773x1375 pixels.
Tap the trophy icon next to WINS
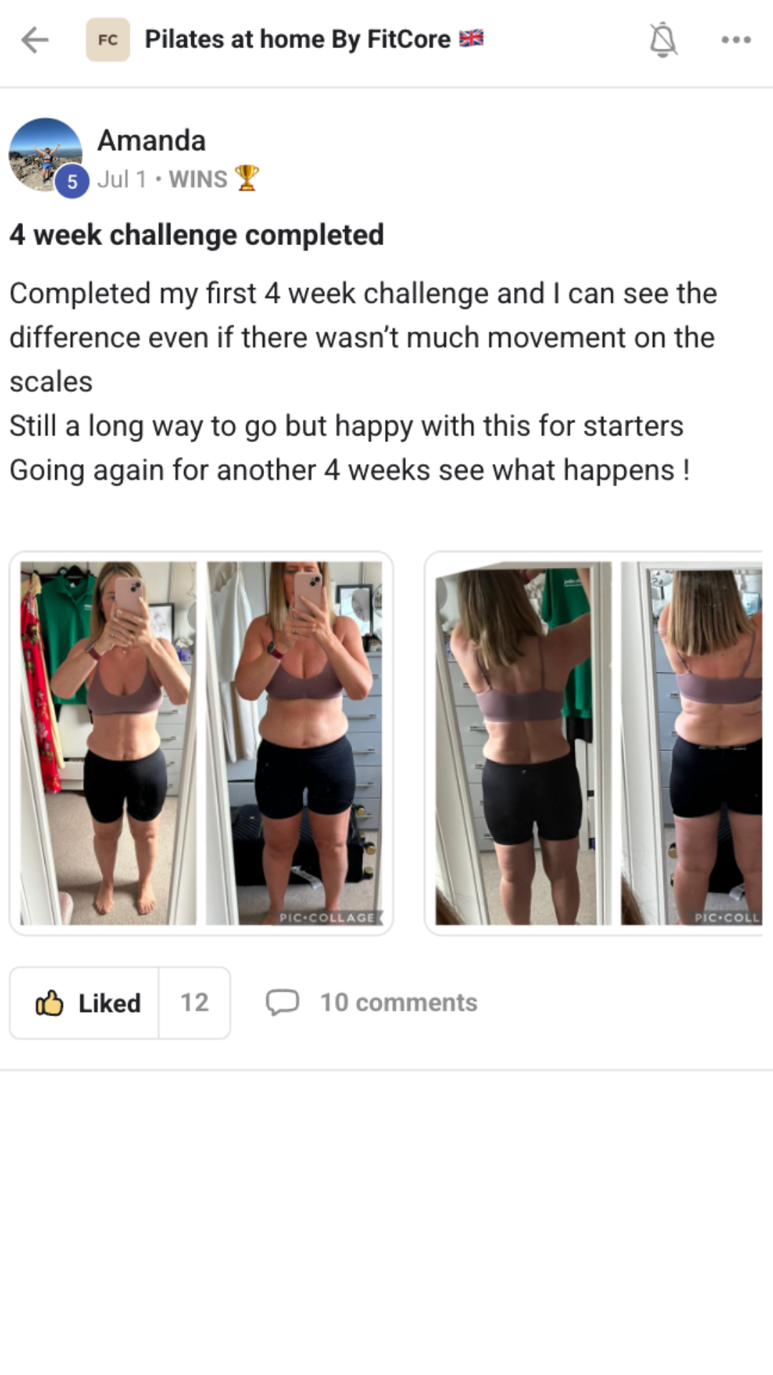point(246,178)
